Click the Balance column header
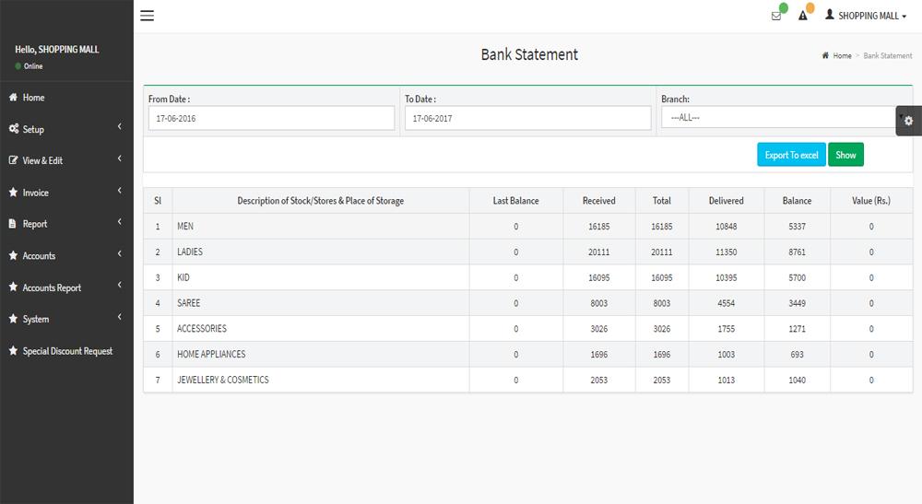This screenshot has width=922, height=504. point(797,200)
